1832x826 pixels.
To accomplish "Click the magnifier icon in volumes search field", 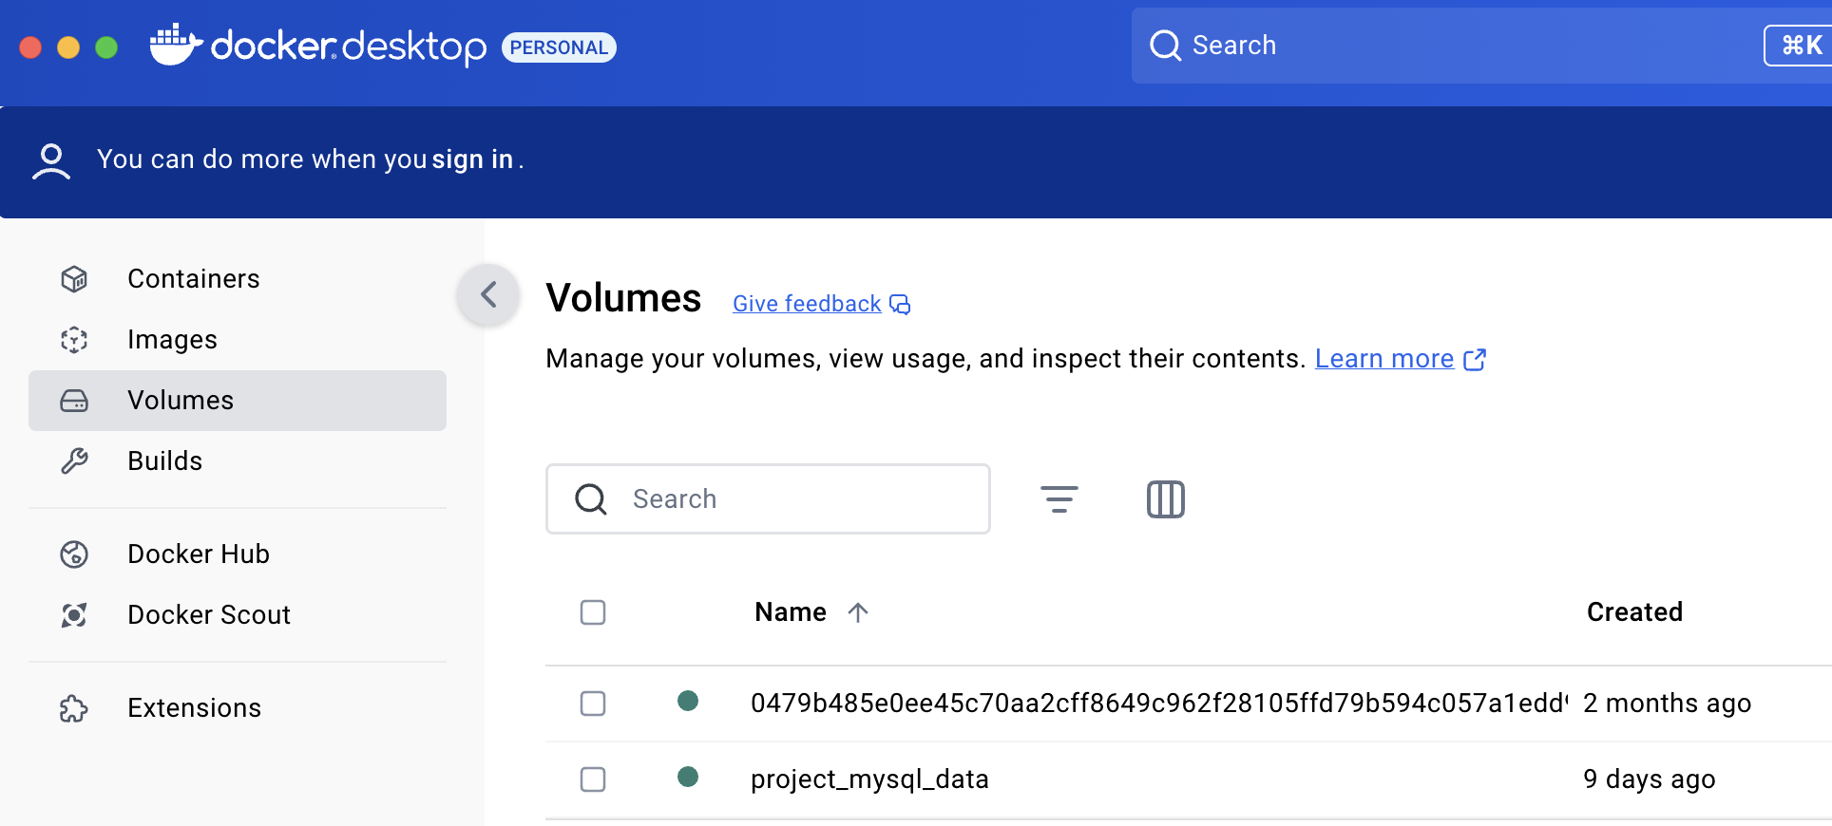I will click(x=591, y=499).
